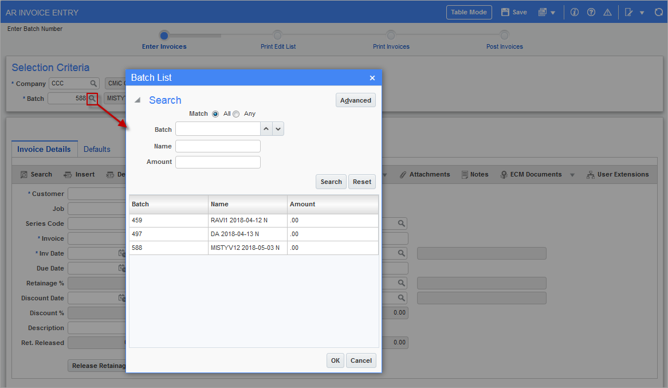The height and width of the screenshot is (388, 668).
Task: Click the warning triangle icon in header
Action: 607,13
